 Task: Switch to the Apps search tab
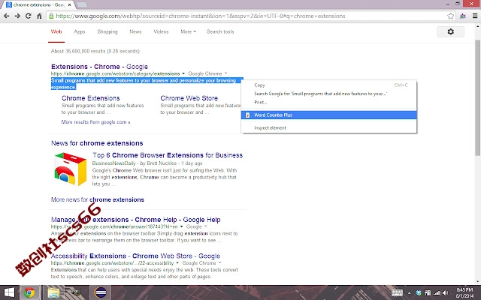(80, 31)
